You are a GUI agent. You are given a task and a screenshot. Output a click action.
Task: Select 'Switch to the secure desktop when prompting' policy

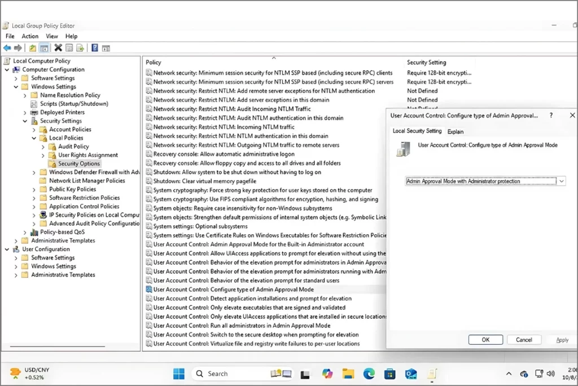[x=256, y=335]
